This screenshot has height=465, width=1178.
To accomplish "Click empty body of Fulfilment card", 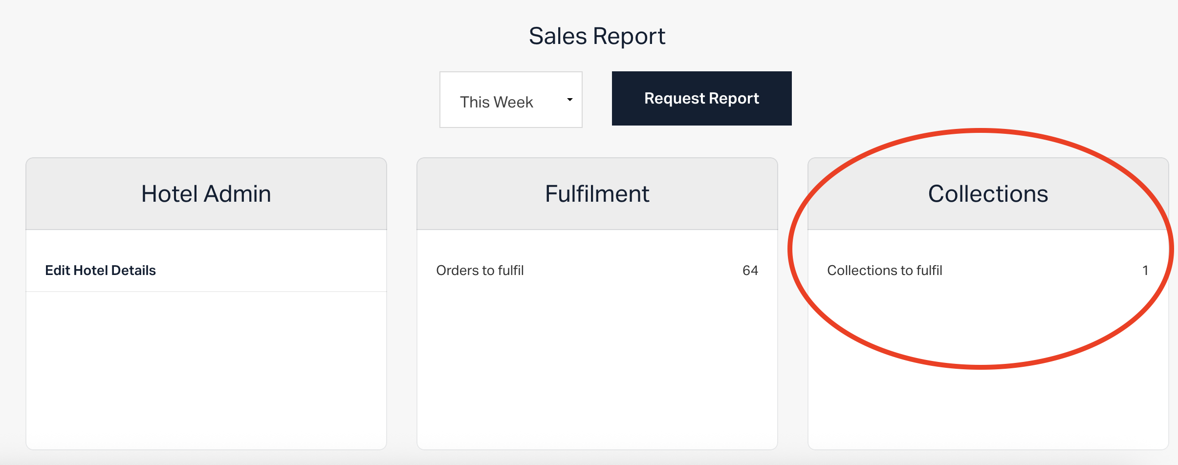I will pyautogui.click(x=597, y=370).
